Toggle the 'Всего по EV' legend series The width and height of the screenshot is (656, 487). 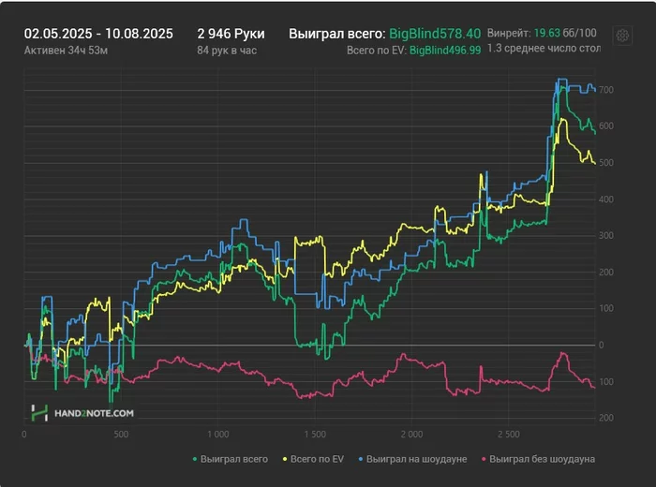[313, 459]
